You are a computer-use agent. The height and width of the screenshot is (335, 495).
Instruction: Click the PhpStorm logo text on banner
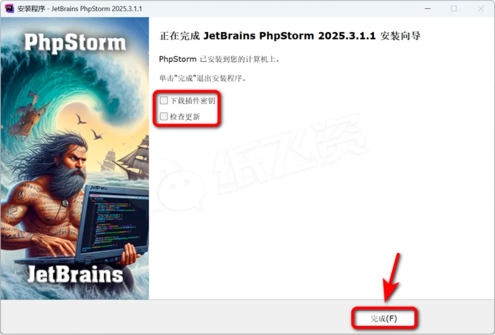point(75,43)
